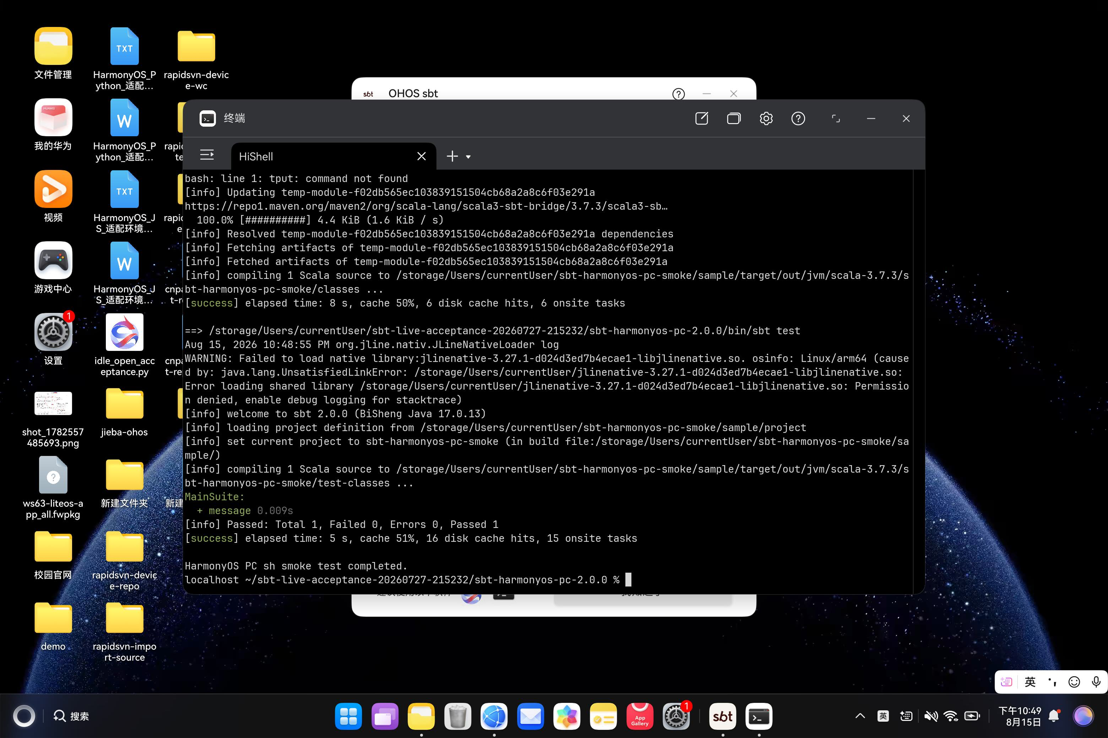Switch the 英 language on IME toolbar
The width and height of the screenshot is (1108, 738).
[x=1030, y=682]
